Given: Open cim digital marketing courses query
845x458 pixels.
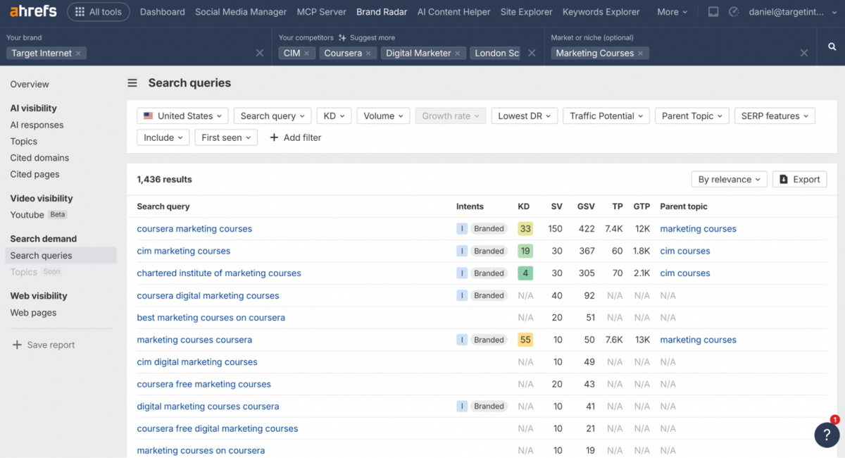Looking at the screenshot, I should point(197,362).
